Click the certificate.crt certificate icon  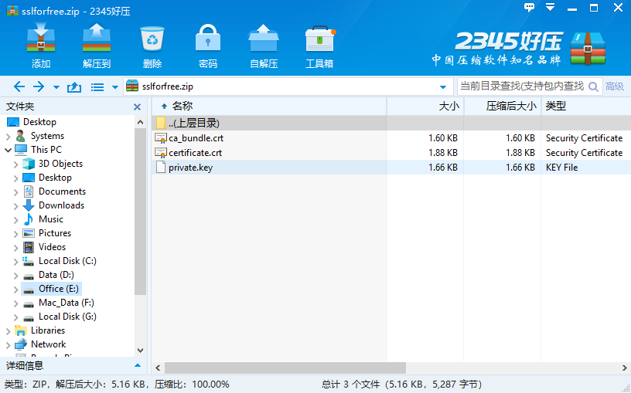coord(161,153)
